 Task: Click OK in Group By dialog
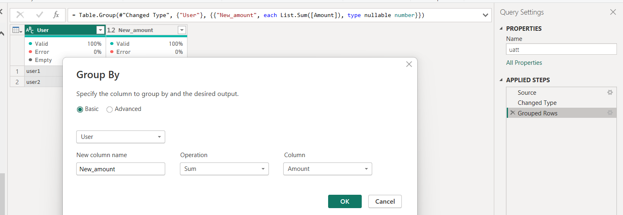click(345, 201)
